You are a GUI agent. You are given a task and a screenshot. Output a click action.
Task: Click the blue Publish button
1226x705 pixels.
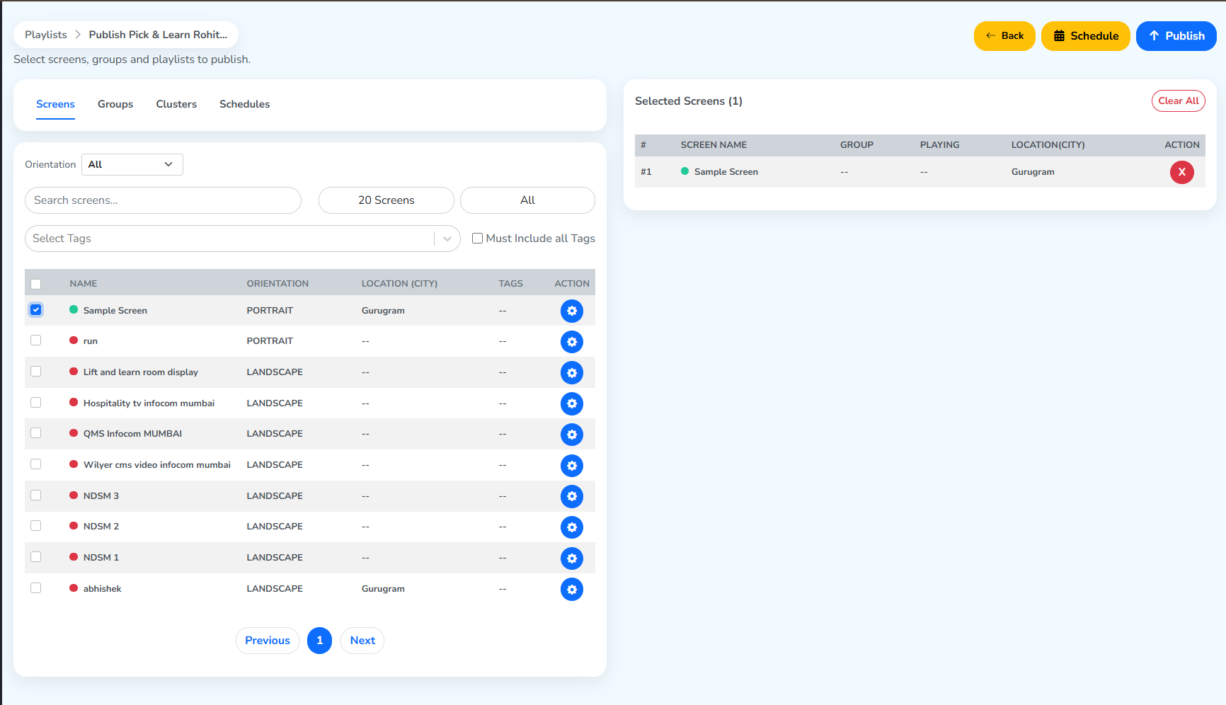tap(1176, 36)
